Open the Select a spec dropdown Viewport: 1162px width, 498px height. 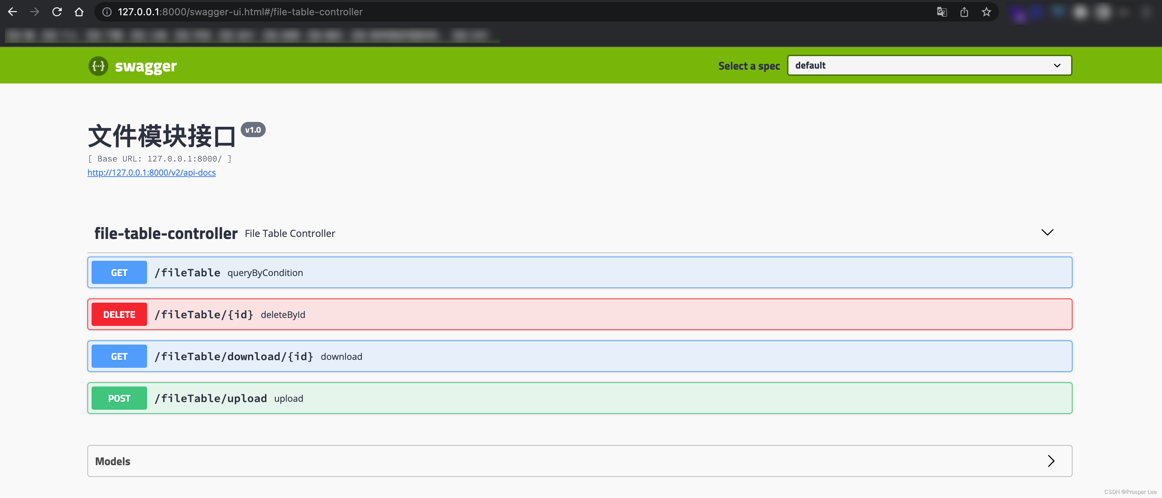pyautogui.click(x=929, y=65)
